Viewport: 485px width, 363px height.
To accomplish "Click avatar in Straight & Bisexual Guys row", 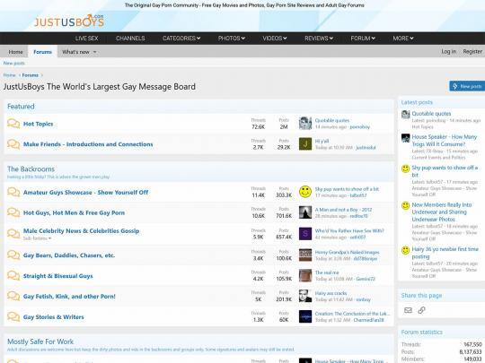I will [x=305, y=276].
